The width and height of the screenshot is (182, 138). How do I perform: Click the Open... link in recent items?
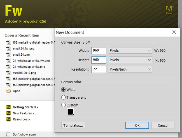click(x=18, y=91)
